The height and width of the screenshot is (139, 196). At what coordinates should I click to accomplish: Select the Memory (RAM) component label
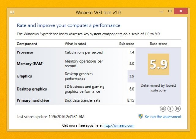click(x=30, y=64)
